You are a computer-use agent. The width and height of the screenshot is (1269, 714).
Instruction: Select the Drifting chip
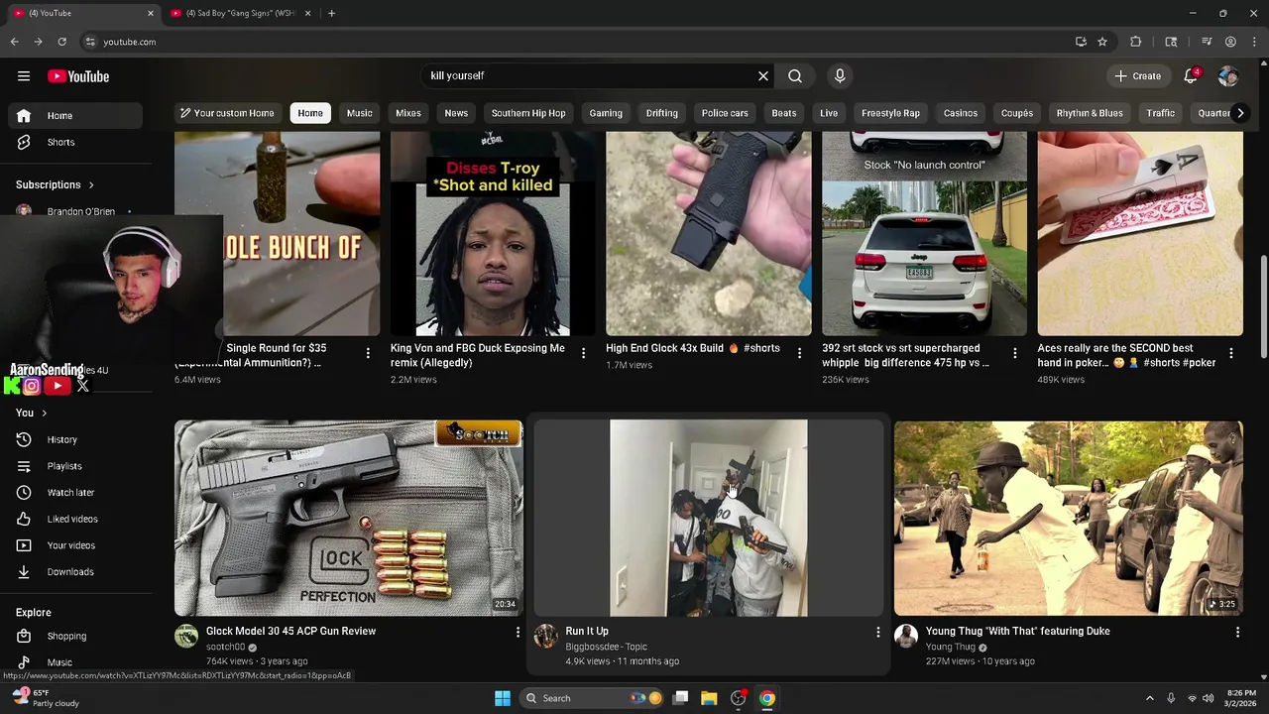[662, 113]
